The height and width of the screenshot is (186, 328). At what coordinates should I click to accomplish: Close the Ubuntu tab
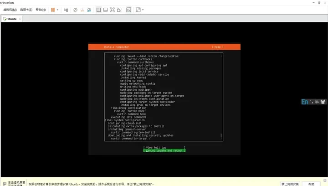tap(20, 19)
